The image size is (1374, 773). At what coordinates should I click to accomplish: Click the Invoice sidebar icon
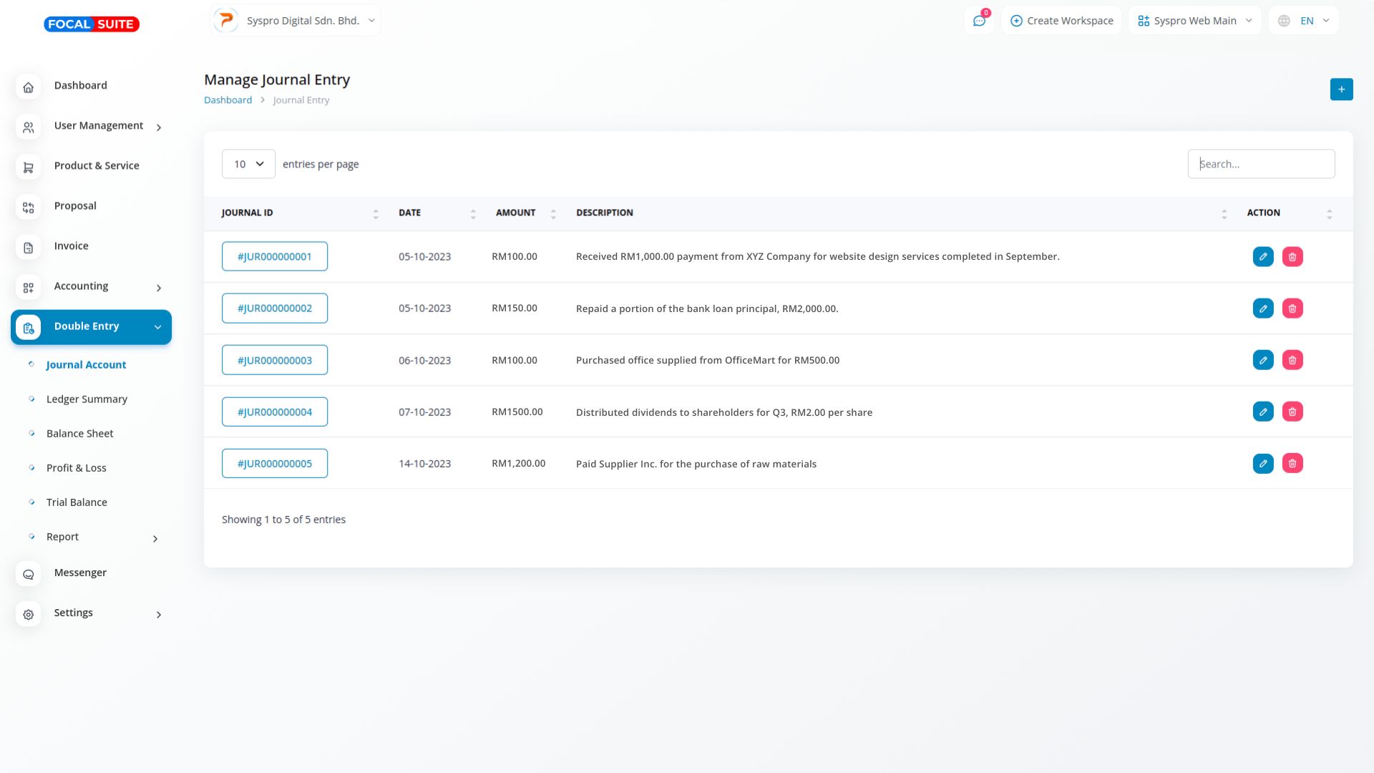(x=29, y=247)
